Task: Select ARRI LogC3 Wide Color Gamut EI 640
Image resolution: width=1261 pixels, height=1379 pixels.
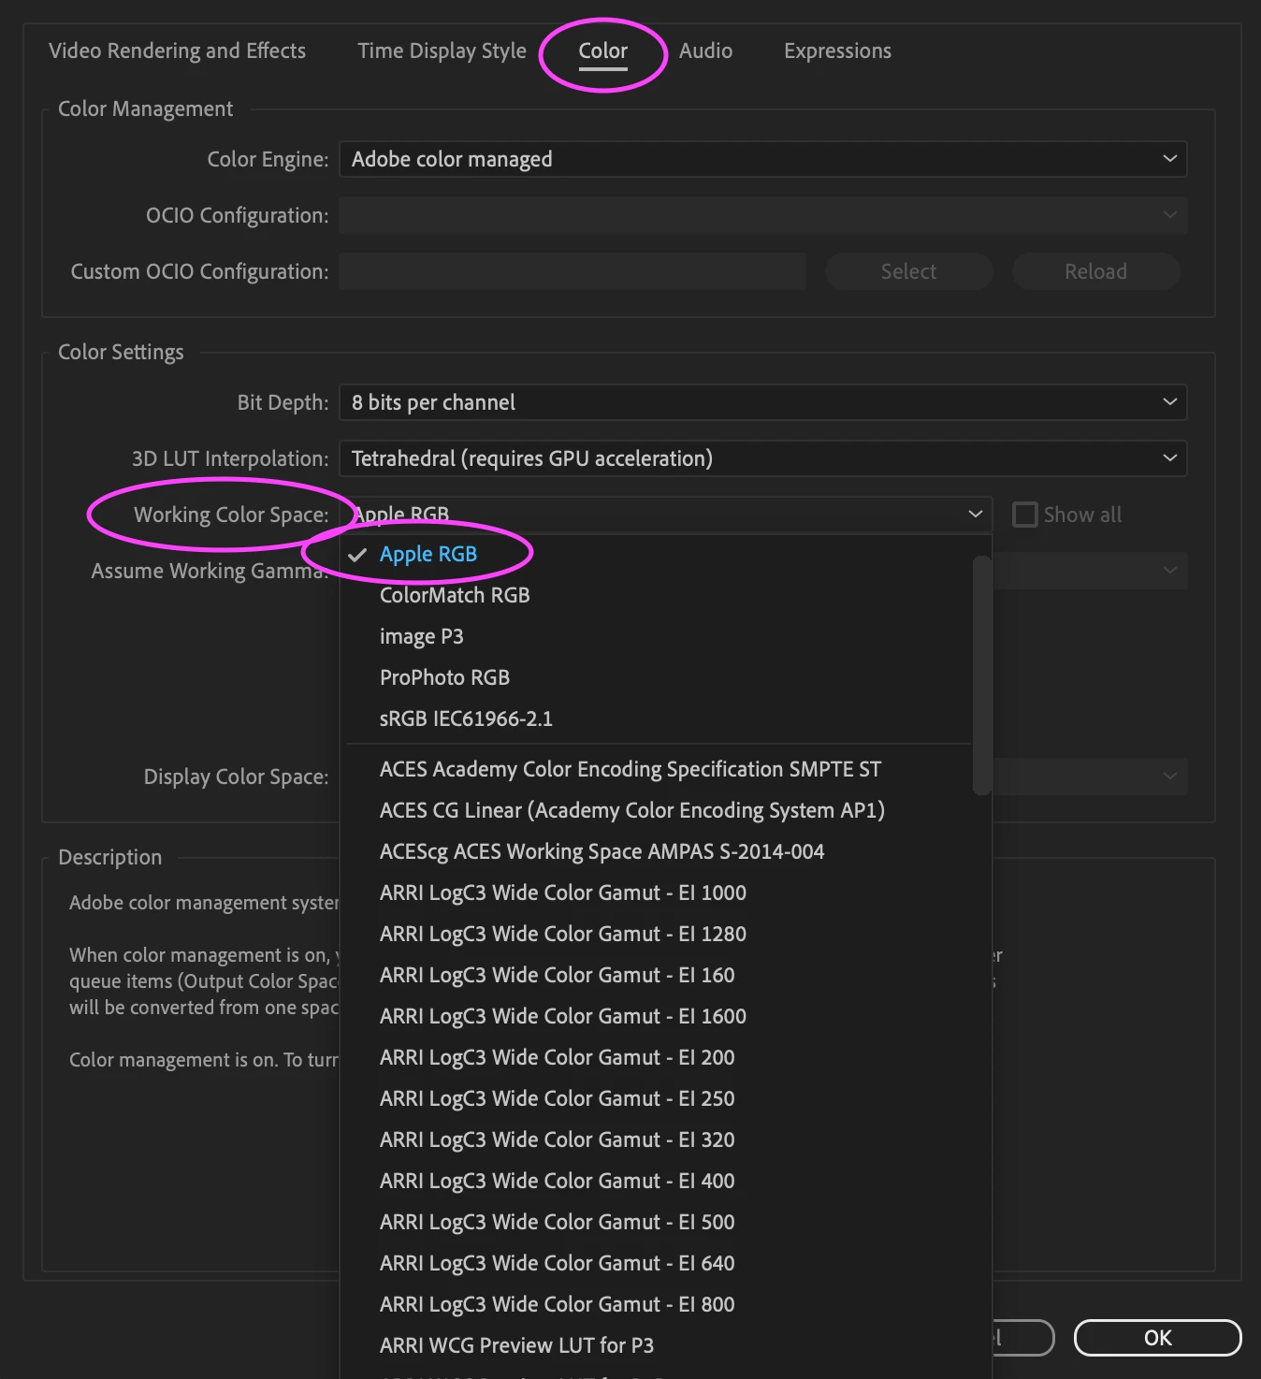Action: click(656, 1263)
